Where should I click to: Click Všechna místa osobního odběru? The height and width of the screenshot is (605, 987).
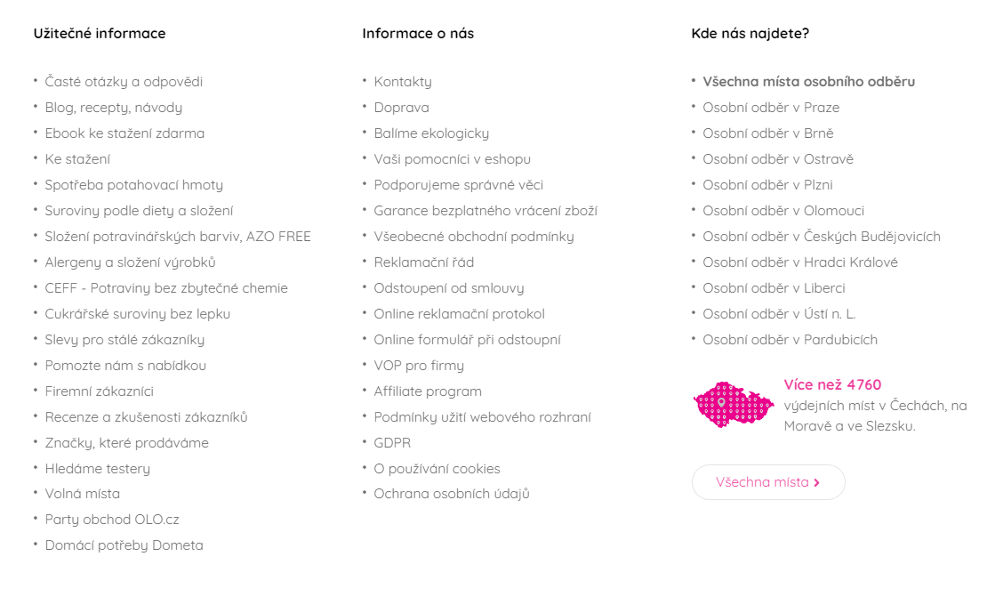809,82
